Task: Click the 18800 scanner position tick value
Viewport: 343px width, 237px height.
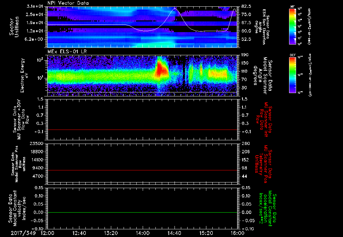Action: 36,152
